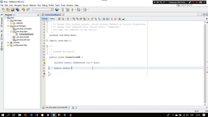Expand the WEB-INF folder node

11,23
